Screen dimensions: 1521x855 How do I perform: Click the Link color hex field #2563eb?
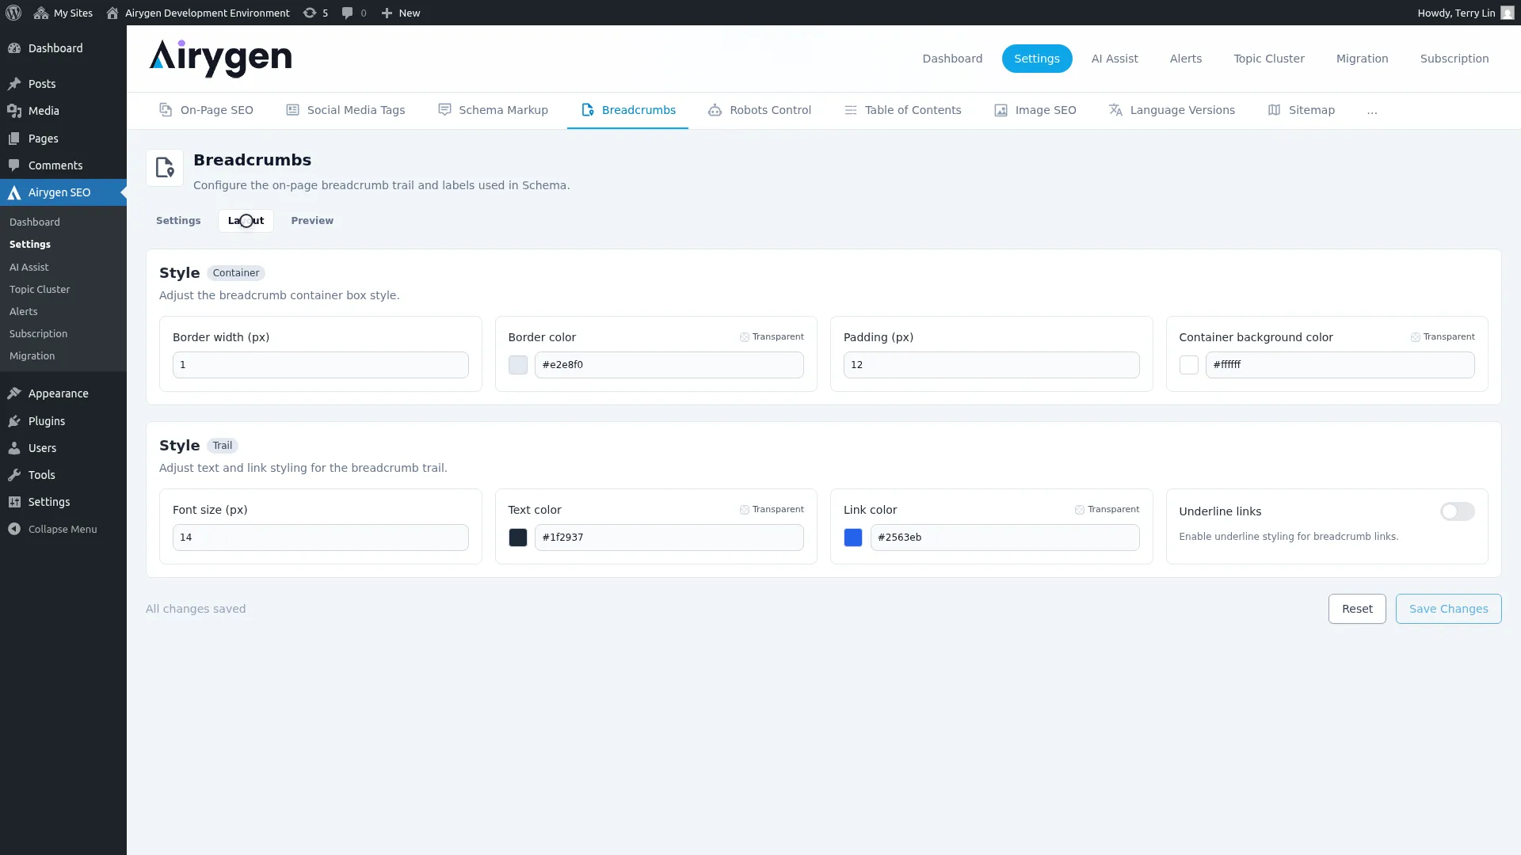click(x=1004, y=538)
